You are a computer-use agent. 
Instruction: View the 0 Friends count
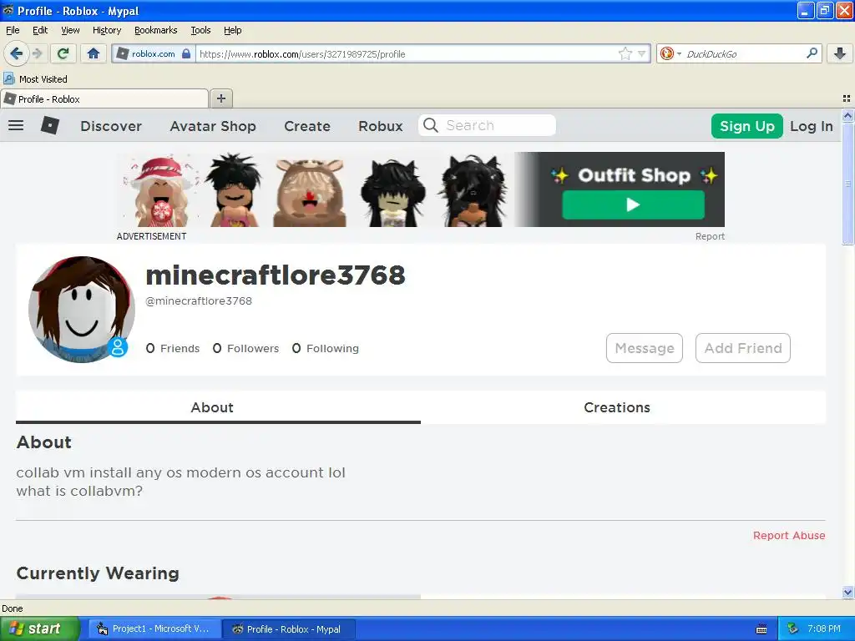coord(173,348)
